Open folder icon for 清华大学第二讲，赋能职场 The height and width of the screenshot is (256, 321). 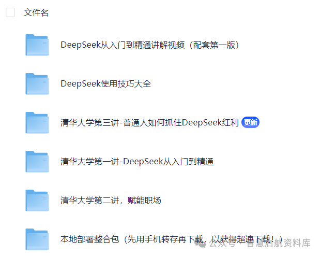37,201
